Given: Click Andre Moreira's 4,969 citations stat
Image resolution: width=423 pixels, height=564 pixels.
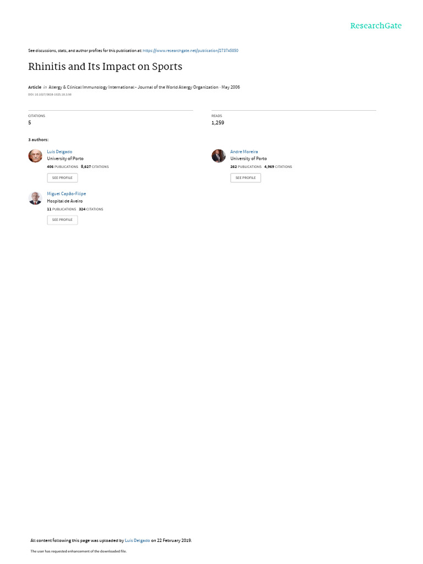Looking at the screenshot, I should (278, 167).
